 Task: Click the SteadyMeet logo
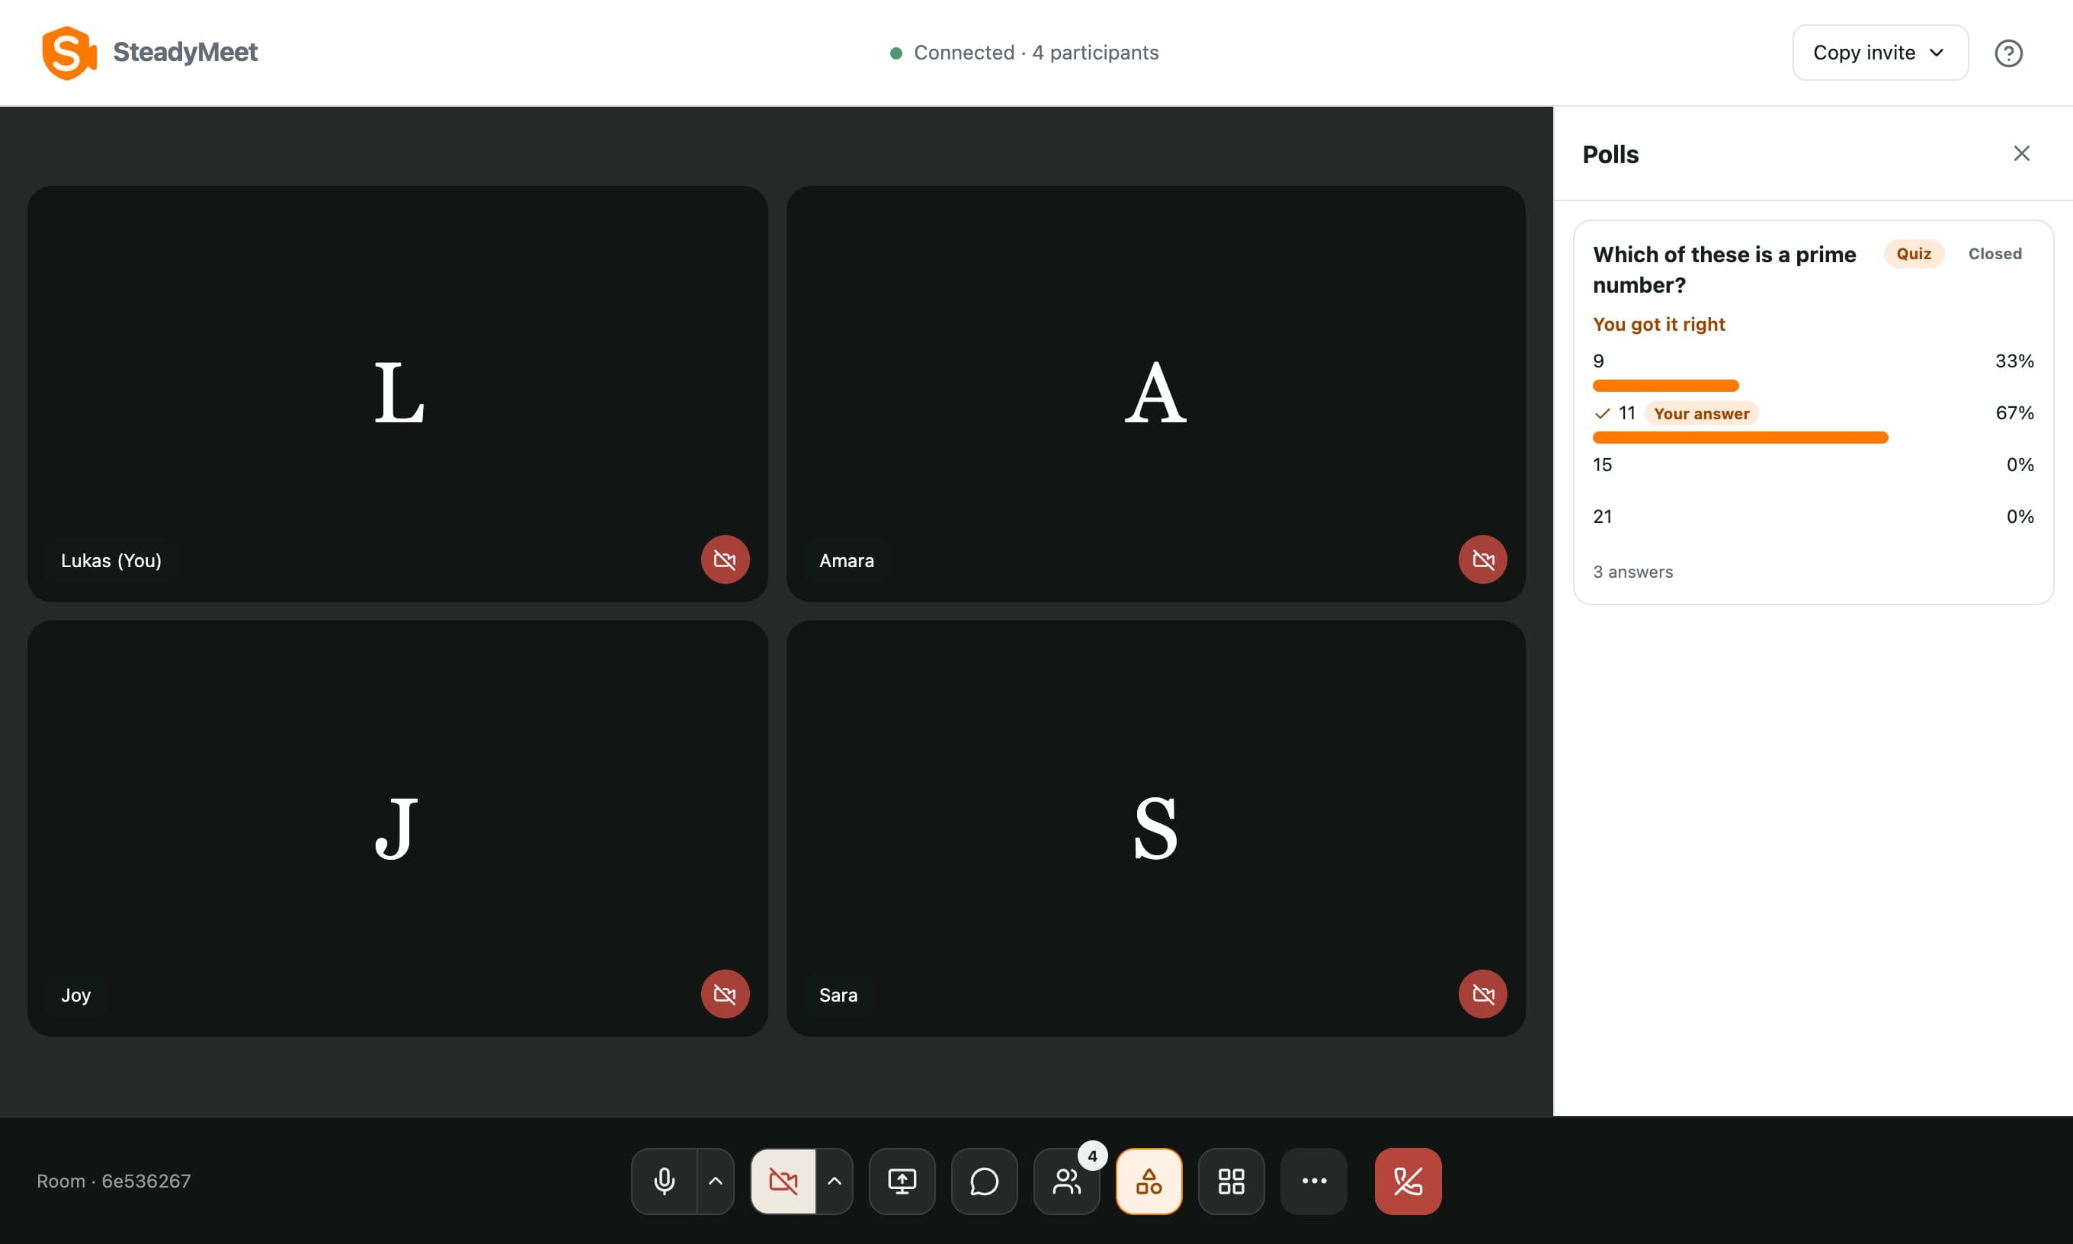coord(150,53)
